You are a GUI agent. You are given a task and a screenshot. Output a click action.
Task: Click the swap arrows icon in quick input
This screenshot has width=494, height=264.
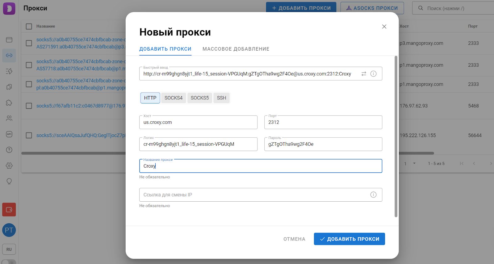pos(364,74)
